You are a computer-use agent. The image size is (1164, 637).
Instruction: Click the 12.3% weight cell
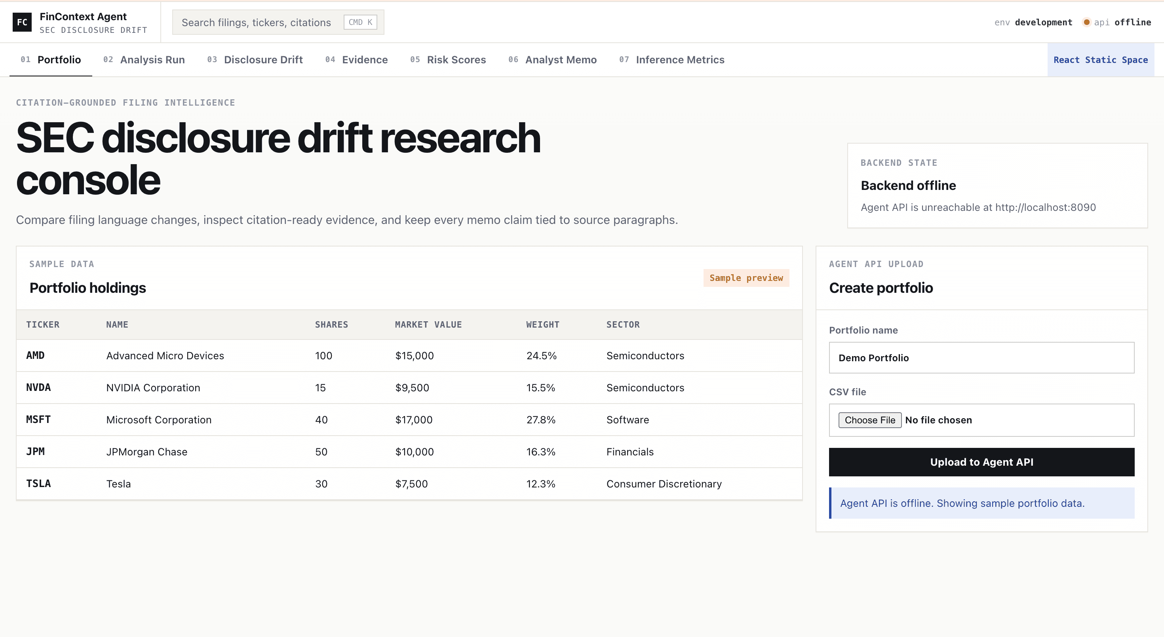tap(540, 483)
